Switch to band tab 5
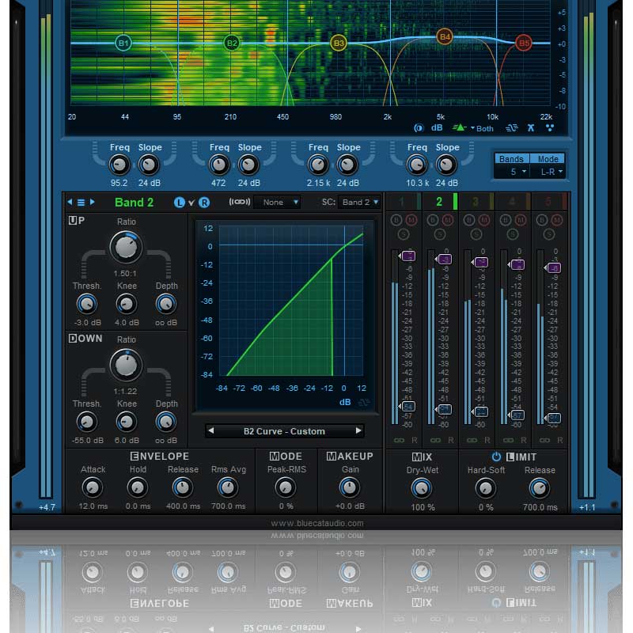 click(549, 202)
